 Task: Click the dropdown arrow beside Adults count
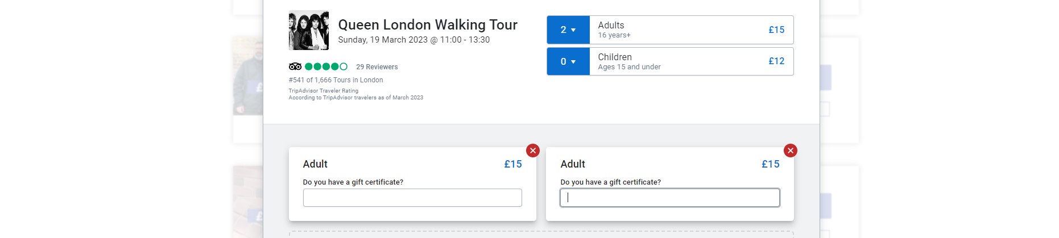573,30
